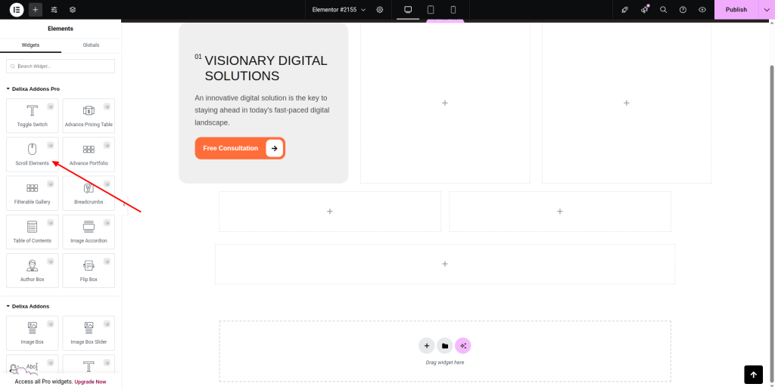Click the Access all Pro widgets text
The height and width of the screenshot is (390, 775).
coord(44,382)
